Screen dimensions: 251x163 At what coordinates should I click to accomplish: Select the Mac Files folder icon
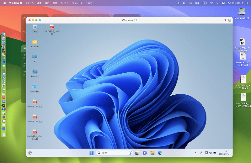pos(35,88)
